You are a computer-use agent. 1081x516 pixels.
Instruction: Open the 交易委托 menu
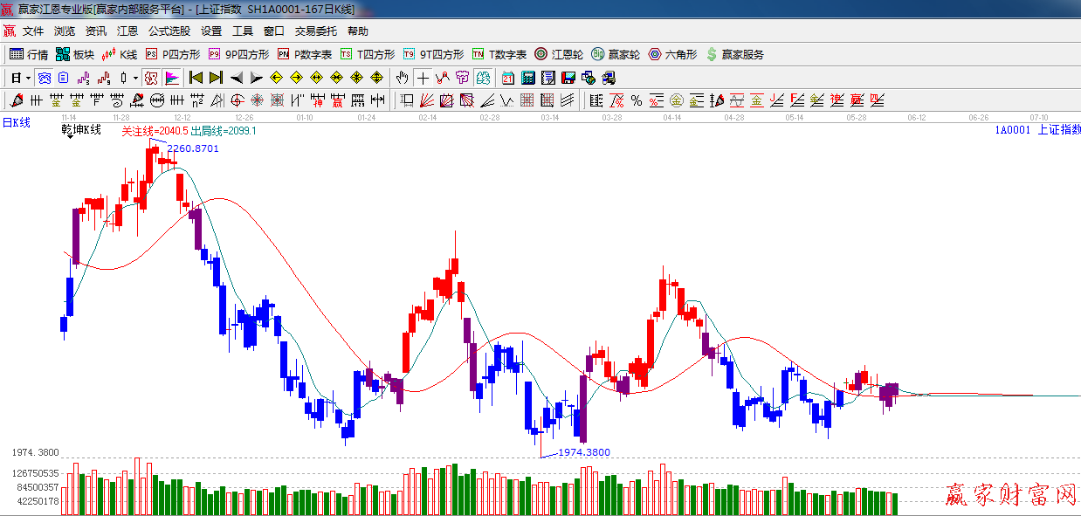coord(315,31)
